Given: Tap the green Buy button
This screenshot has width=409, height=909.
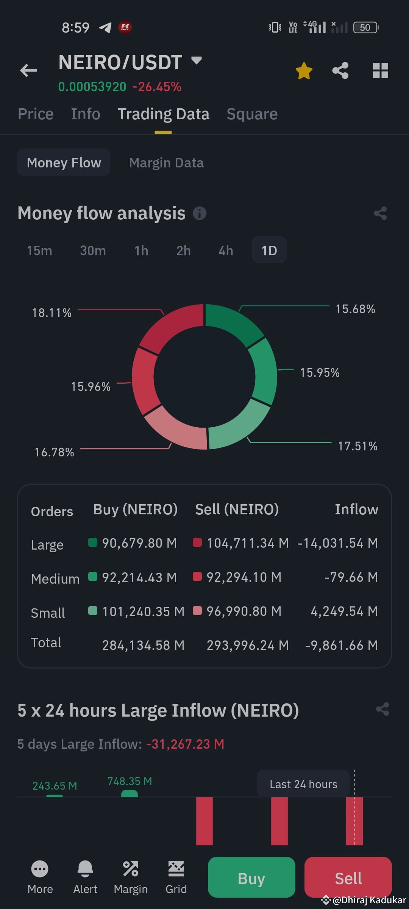Looking at the screenshot, I should [x=251, y=878].
